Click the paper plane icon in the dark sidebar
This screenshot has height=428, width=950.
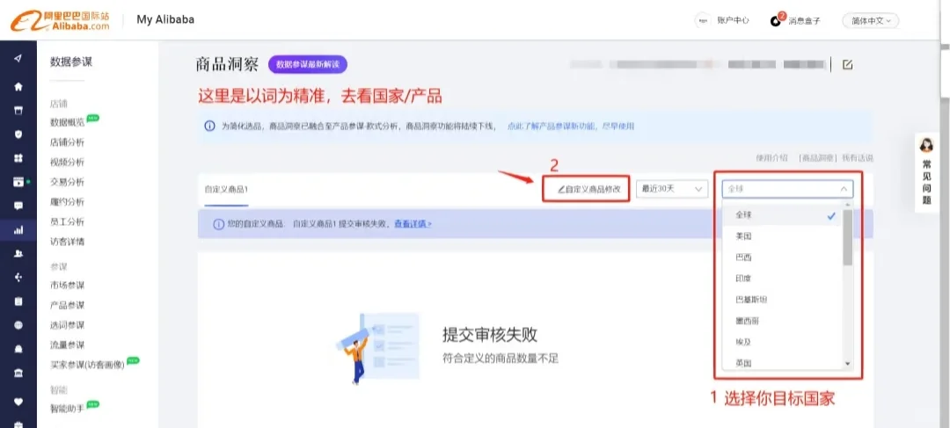coord(18,59)
